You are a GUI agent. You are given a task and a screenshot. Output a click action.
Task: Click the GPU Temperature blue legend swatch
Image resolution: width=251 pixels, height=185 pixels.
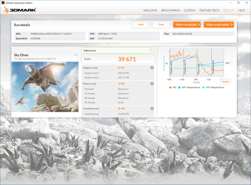[179, 87]
